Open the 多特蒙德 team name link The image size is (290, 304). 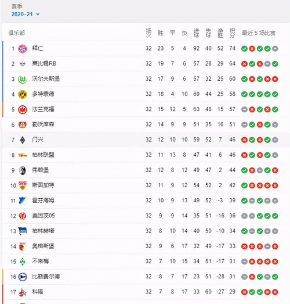click(x=43, y=94)
